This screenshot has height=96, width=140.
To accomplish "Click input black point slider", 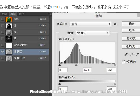I will pos(59,65).
